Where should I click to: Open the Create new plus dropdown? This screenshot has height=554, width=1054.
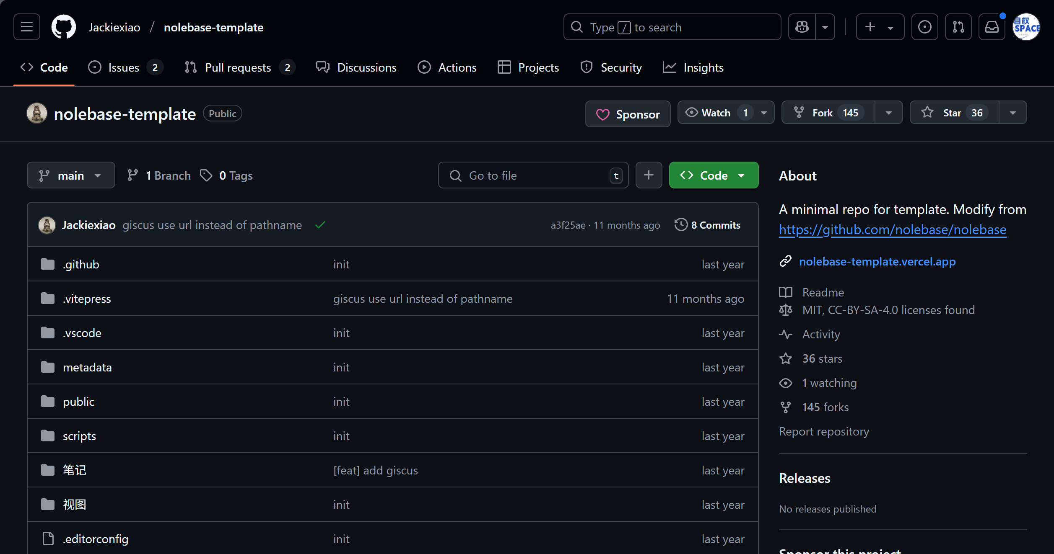(x=880, y=27)
